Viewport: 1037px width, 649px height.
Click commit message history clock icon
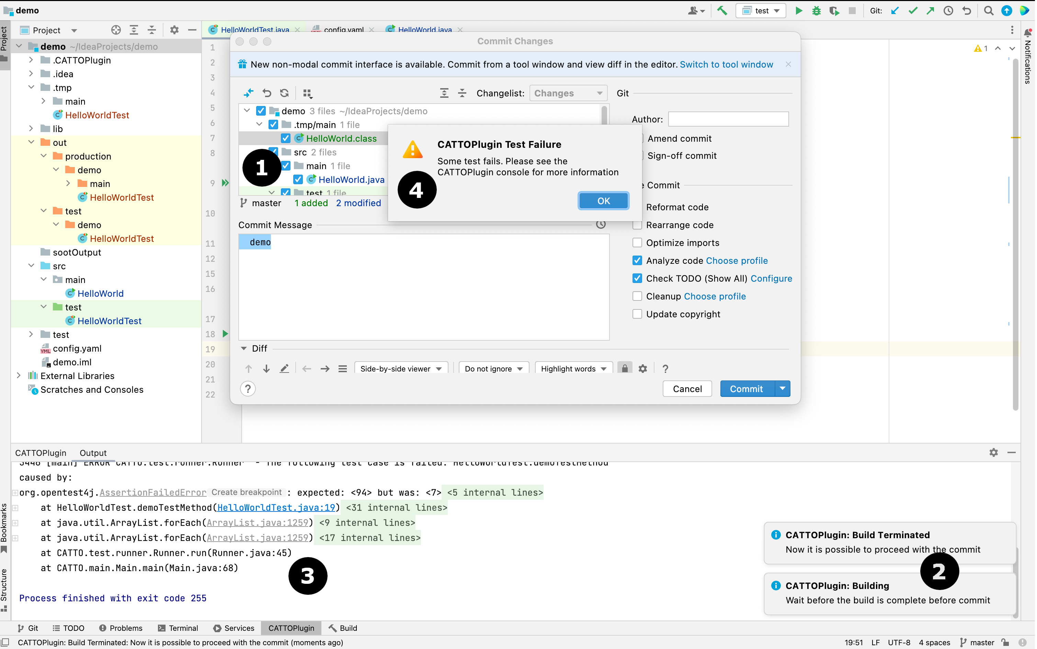coord(601,224)
